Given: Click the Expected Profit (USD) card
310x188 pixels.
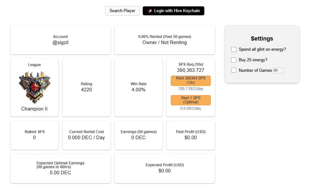Looking at the screenshot, I should pyautogui.click(x=165, y=169).
